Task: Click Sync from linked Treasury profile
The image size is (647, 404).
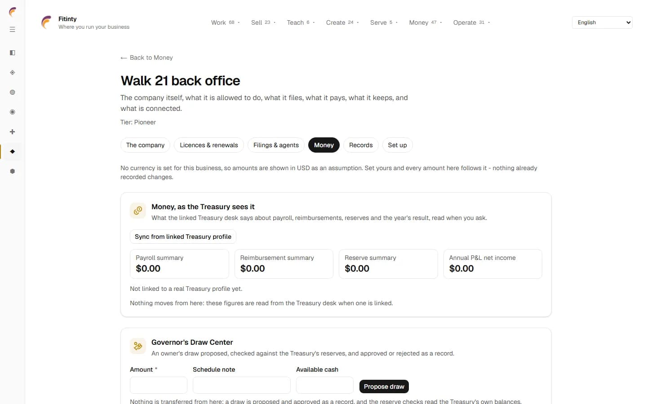Action: point(183,237)
